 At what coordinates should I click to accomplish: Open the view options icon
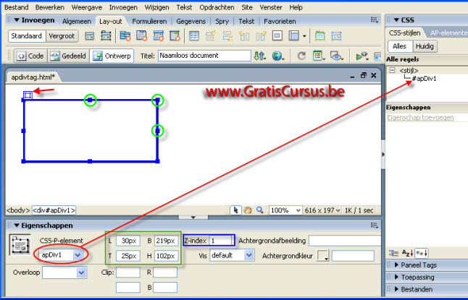pos(319,56)
